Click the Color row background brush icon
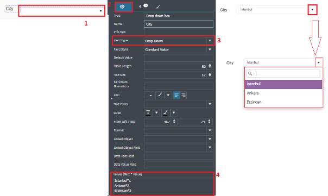The image size is (328, 196). tap(166, 112)
